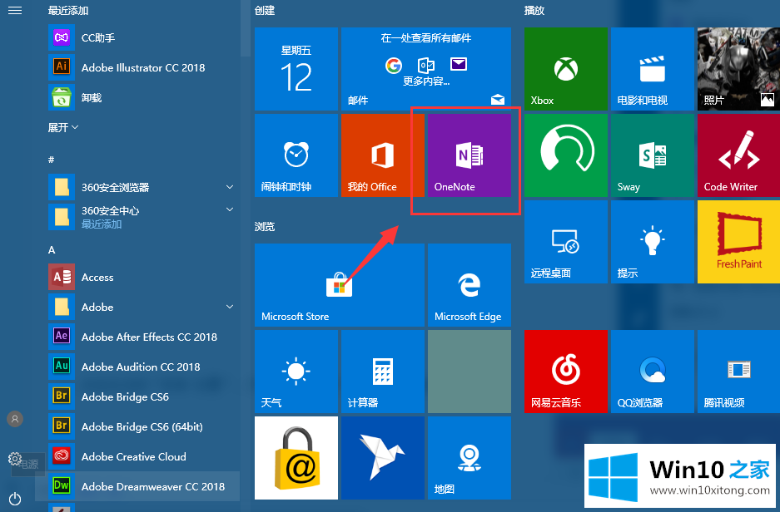Image resolution: width=780 pixels, height=512 pixels.
Task: Open the 闹钟和时钟 tile
Action: coord(296,155)
